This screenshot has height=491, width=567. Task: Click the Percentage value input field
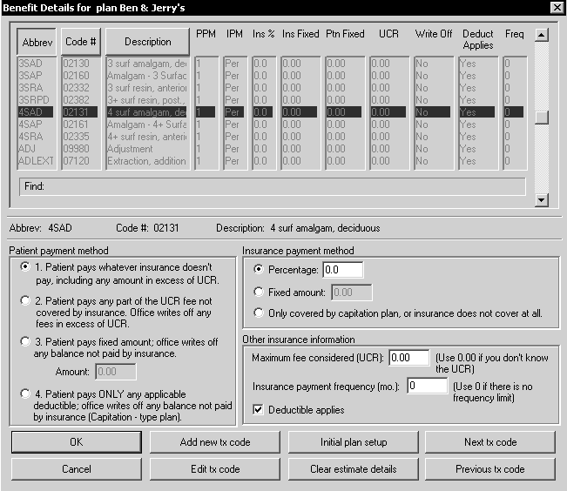pos(343,270)
